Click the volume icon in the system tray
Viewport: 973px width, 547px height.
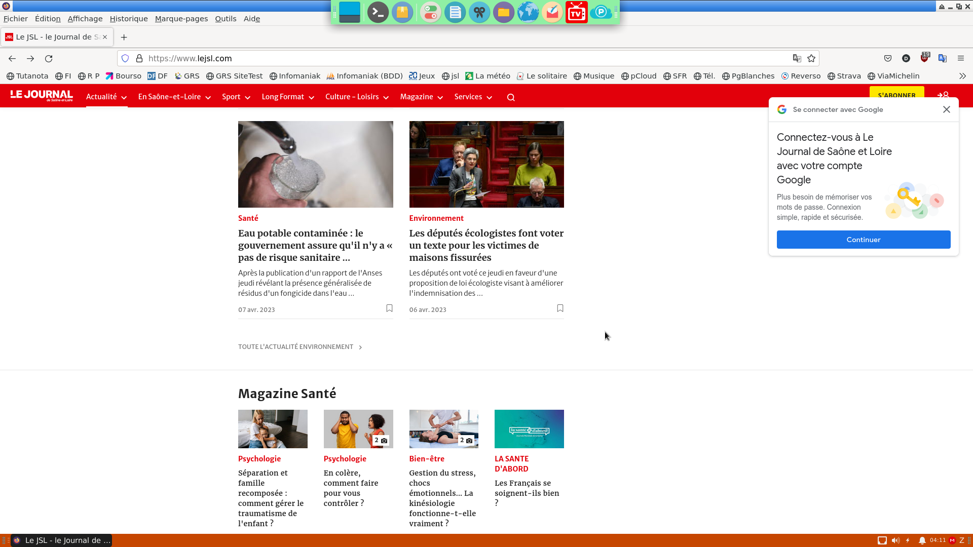point(896,540)
